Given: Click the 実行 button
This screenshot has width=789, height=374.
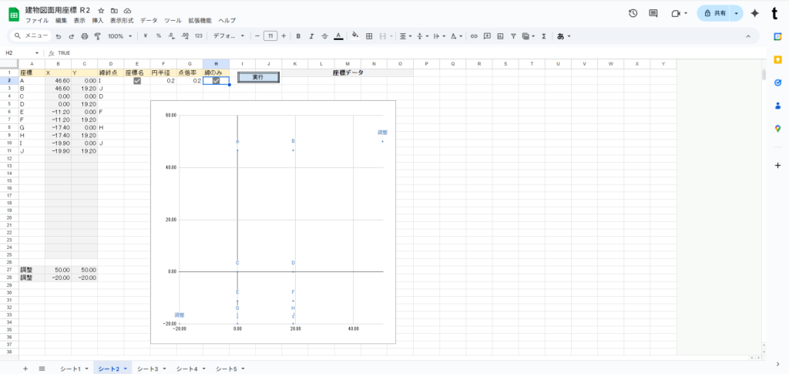Looking at the screenshot, I should [258, 78].
